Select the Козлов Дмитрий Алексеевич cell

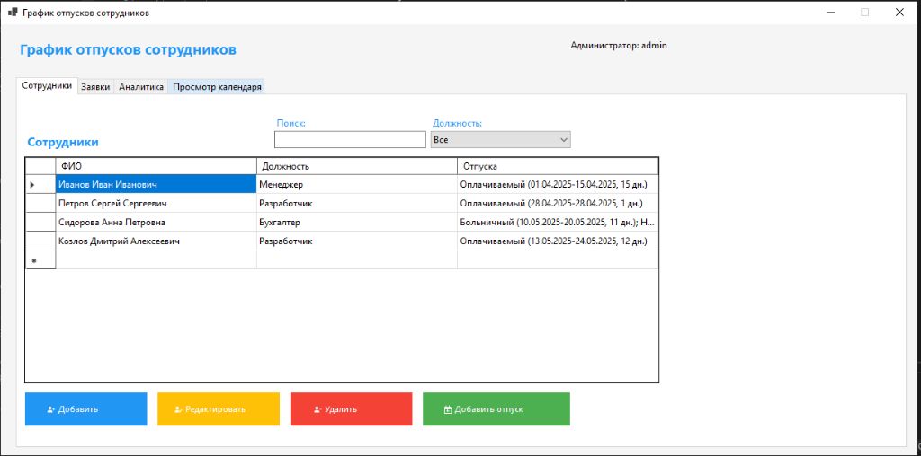(156, 241)
